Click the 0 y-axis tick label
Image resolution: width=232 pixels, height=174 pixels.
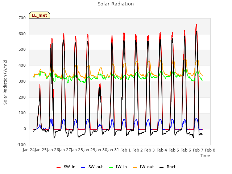pos(25,129)
